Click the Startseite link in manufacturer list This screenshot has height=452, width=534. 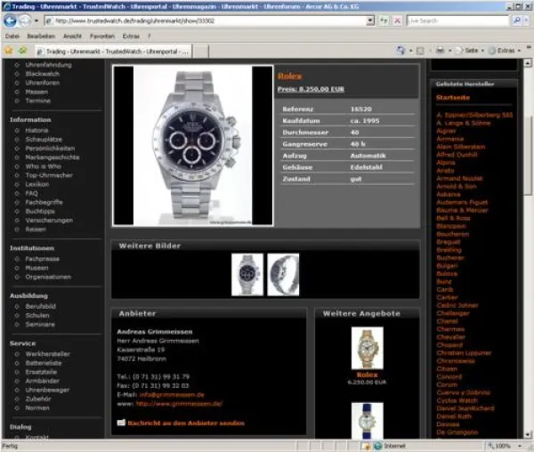click(x=453, y=98)
